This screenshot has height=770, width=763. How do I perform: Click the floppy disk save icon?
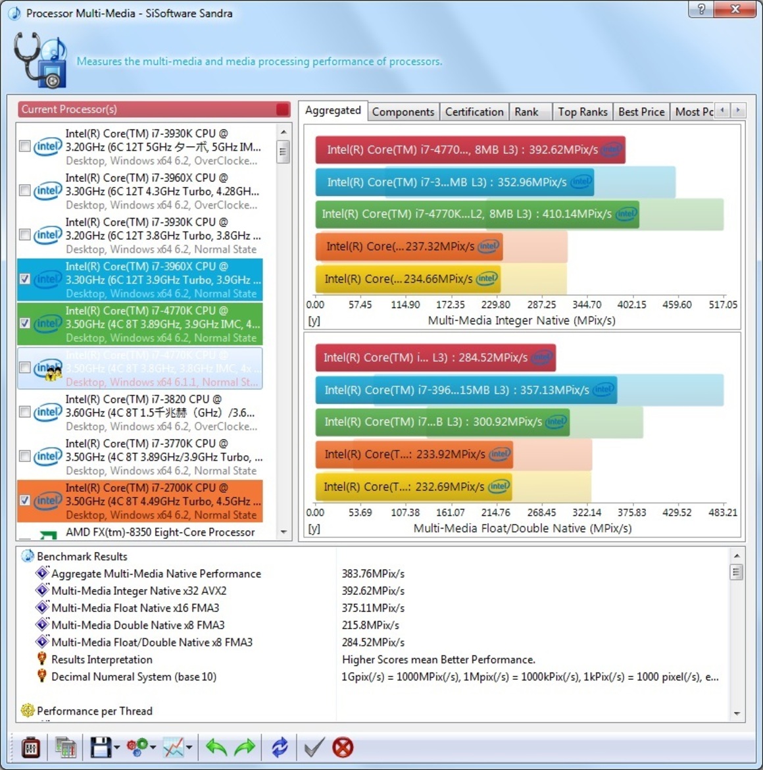[x=101, y=748]
